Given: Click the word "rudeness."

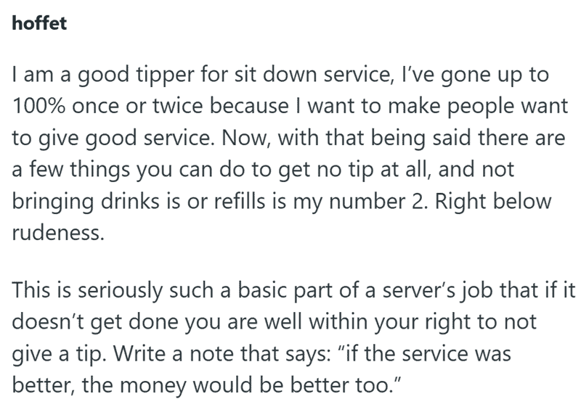Looking at the screenshot, I should [x=58, y=233].
